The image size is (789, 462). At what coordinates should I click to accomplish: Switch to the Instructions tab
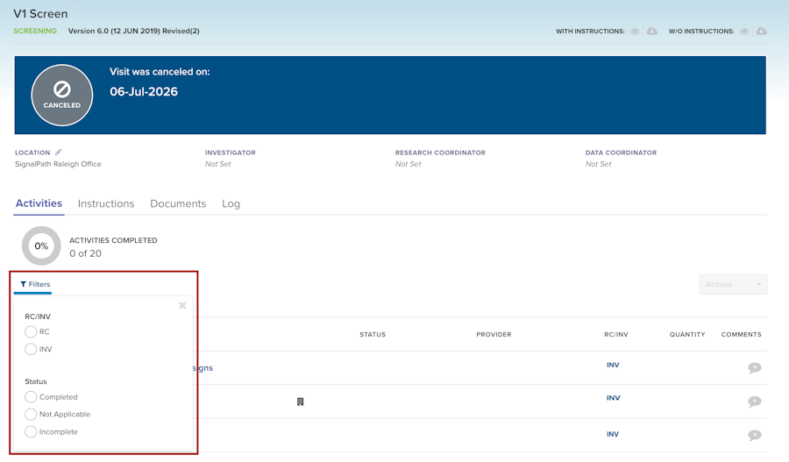(106, 203)
